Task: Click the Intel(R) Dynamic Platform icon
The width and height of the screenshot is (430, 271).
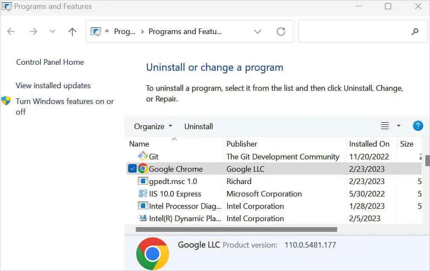Action: [143, 218]
